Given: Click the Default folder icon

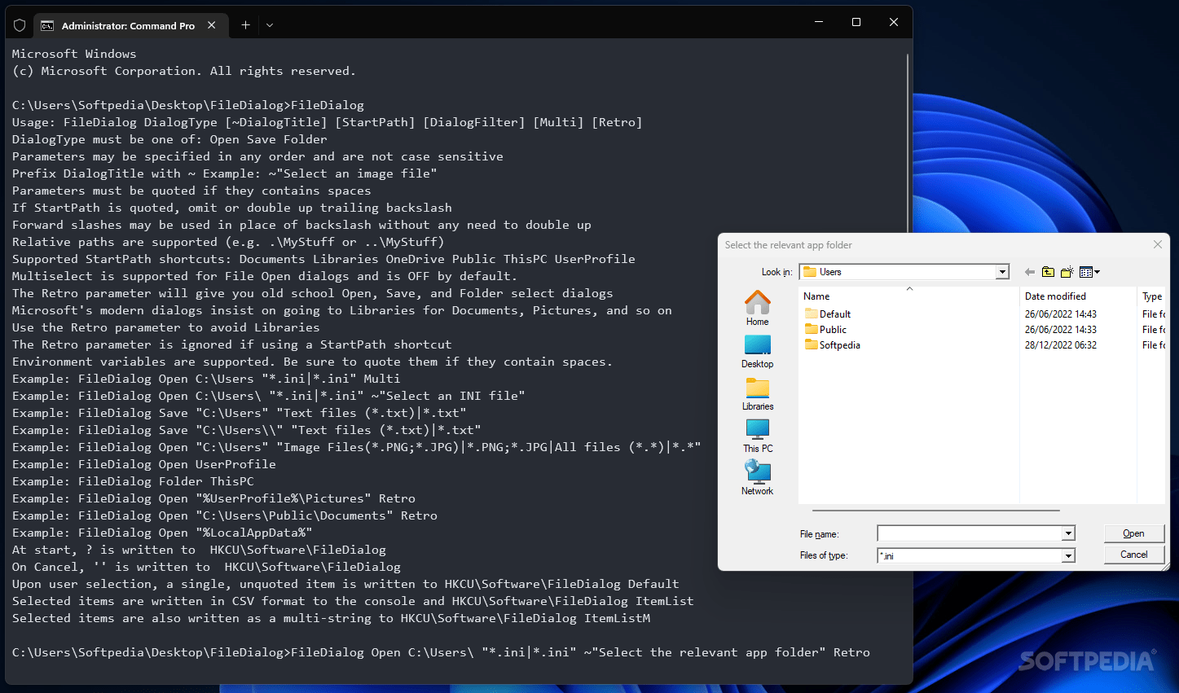Looking at the screenshot, I should 811,314.
